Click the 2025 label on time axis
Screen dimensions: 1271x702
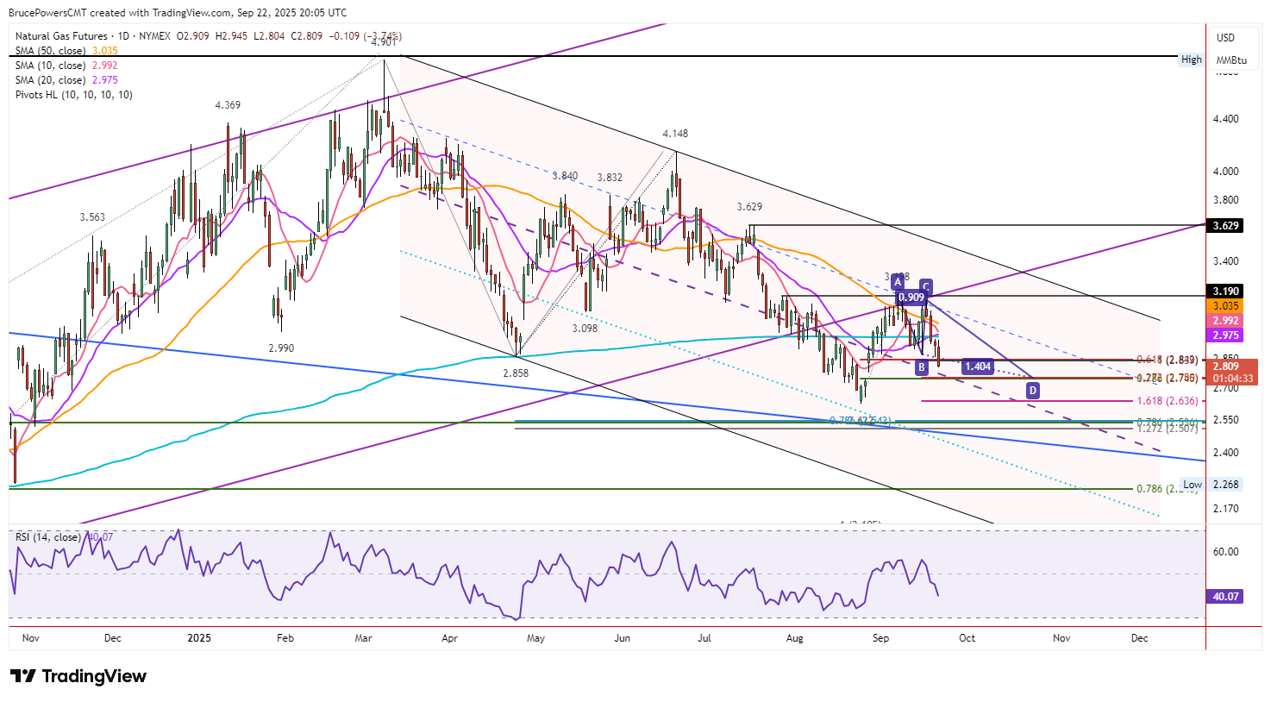click(x=199, y=638)
